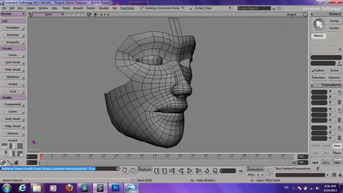Open the Render menu
The width and height of the screenshot is (343, 193).
pyautogui.click(x=91, y=8)
